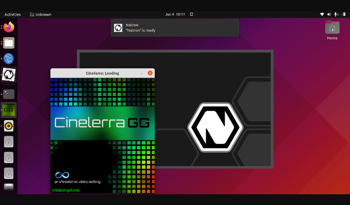Click the microphone icon in system tray
Viewport: 350px width, 205px height.
point(336,14)
